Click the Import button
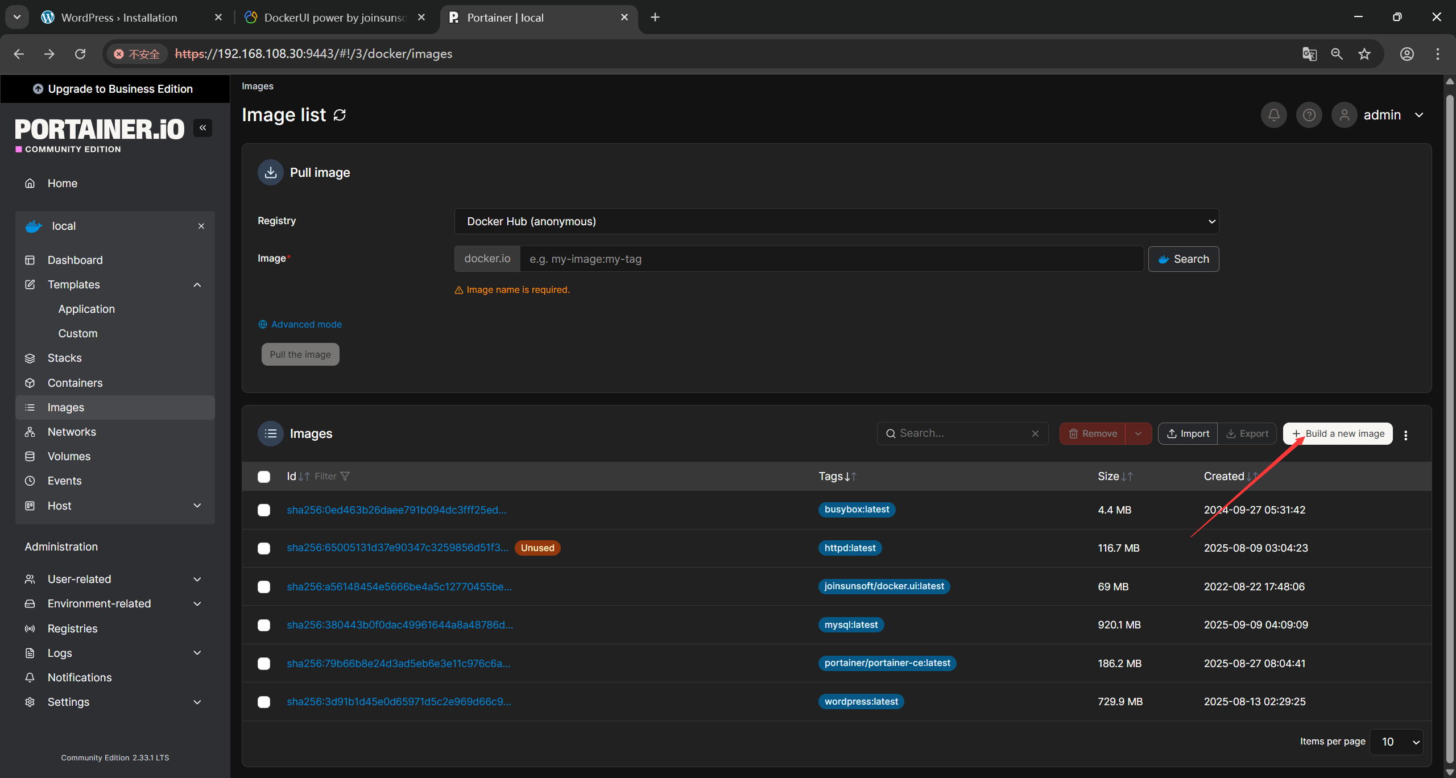 click(1188, 433)
